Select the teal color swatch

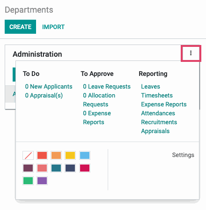(56, 168)
